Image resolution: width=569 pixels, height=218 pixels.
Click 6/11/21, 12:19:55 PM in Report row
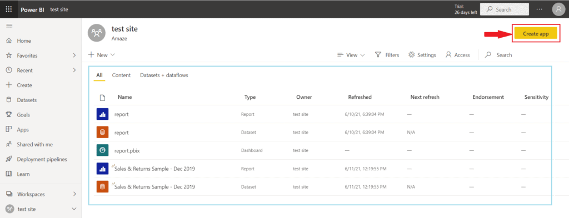point(366,169)
